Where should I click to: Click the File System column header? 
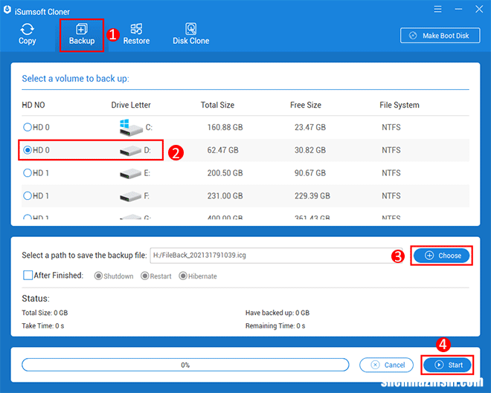(399, 105)
